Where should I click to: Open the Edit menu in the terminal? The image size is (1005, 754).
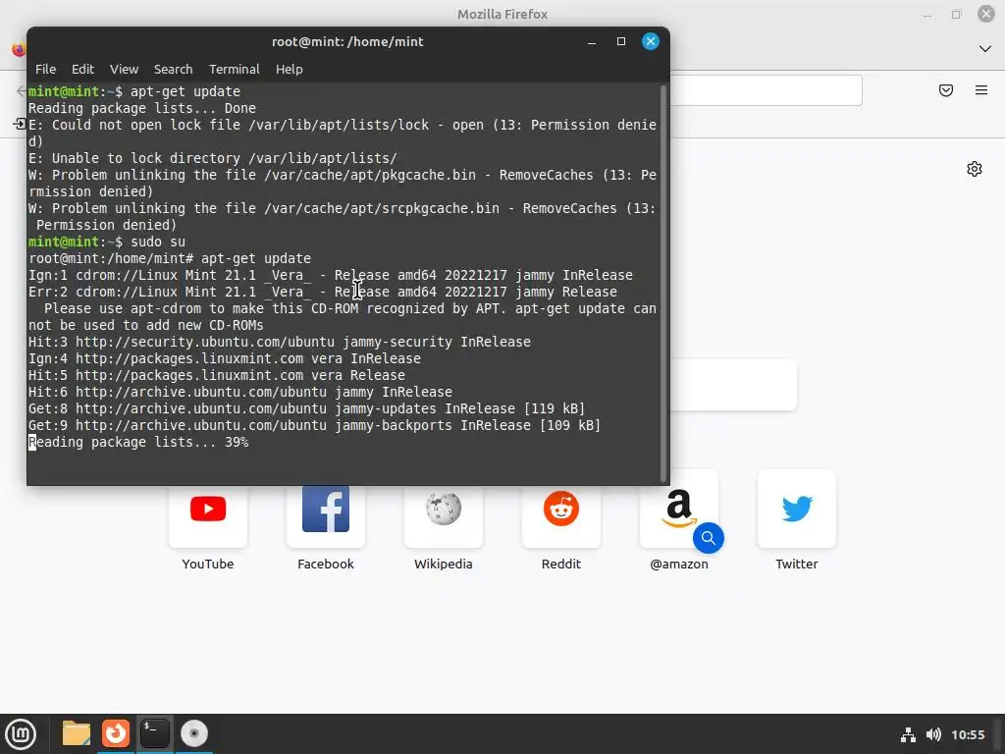82,70
